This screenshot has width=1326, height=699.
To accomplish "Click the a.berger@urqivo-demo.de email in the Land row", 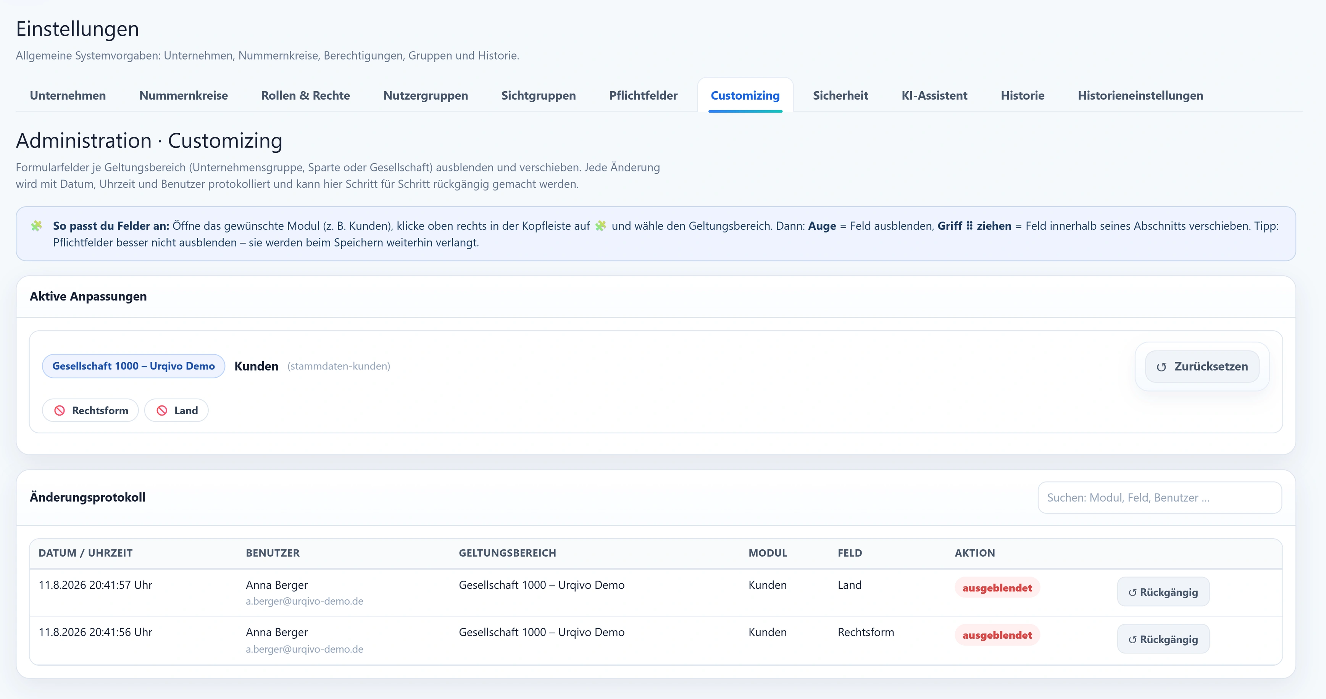I will pos(304,601).
